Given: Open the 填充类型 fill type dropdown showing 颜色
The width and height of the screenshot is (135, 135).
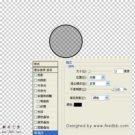Looking at the screenshot, I should point(100,98).
